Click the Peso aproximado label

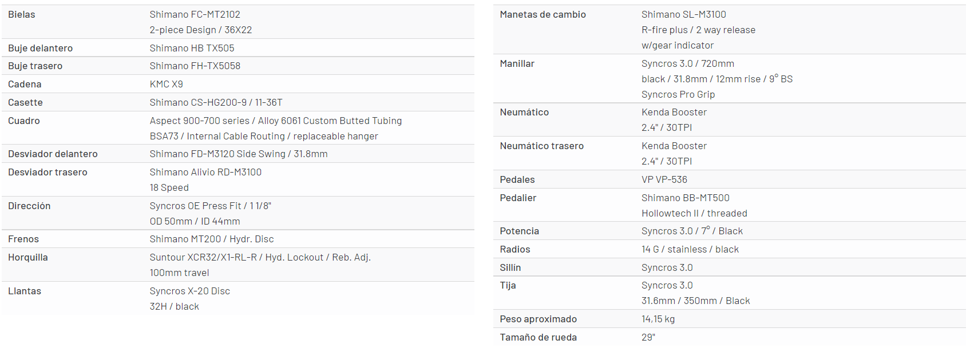(x=538, y=319)
